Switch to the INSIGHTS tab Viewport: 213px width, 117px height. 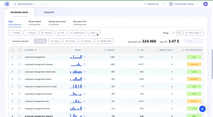pos(49,12)
